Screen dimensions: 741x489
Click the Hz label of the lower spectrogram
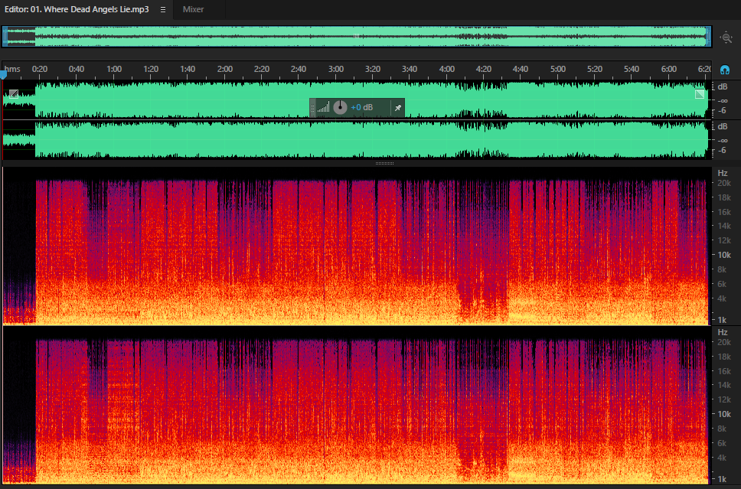pos(723,332)
